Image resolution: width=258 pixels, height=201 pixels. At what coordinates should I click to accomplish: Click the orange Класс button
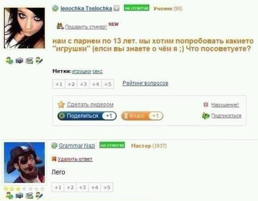142,116
